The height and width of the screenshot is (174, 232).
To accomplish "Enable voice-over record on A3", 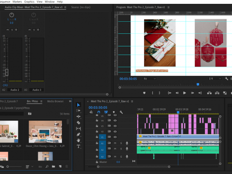I will (127, 156).
